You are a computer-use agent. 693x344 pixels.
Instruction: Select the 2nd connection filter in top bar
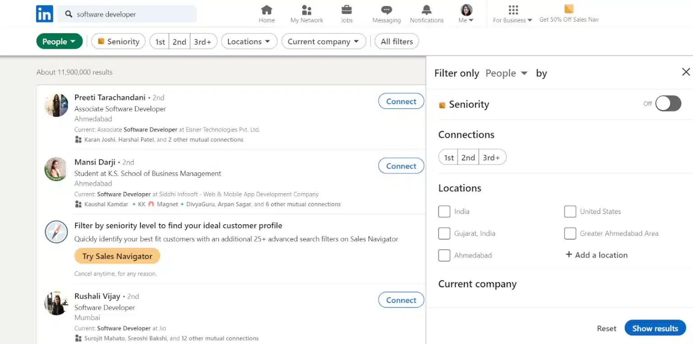(180, 41)
